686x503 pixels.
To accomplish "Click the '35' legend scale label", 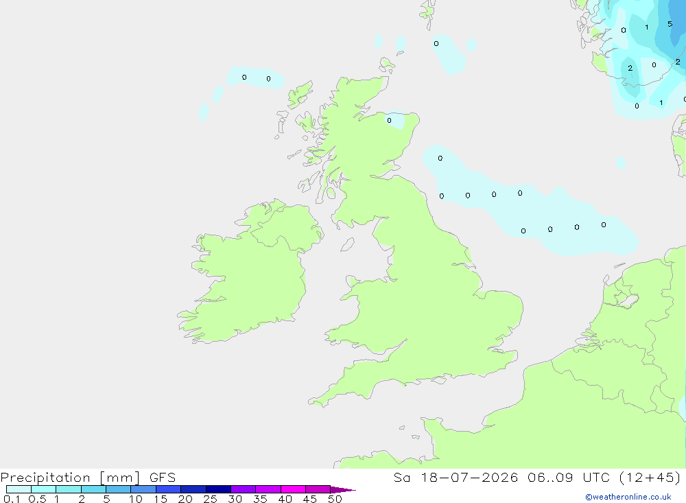I will pyautogui.click(x=260, y=499).
